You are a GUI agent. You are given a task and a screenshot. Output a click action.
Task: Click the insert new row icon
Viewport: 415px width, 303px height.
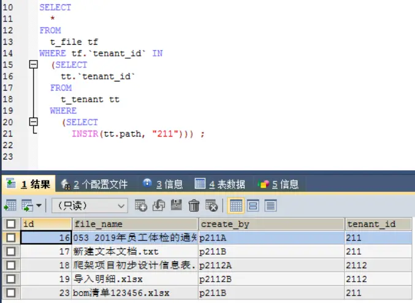(141, 206)
